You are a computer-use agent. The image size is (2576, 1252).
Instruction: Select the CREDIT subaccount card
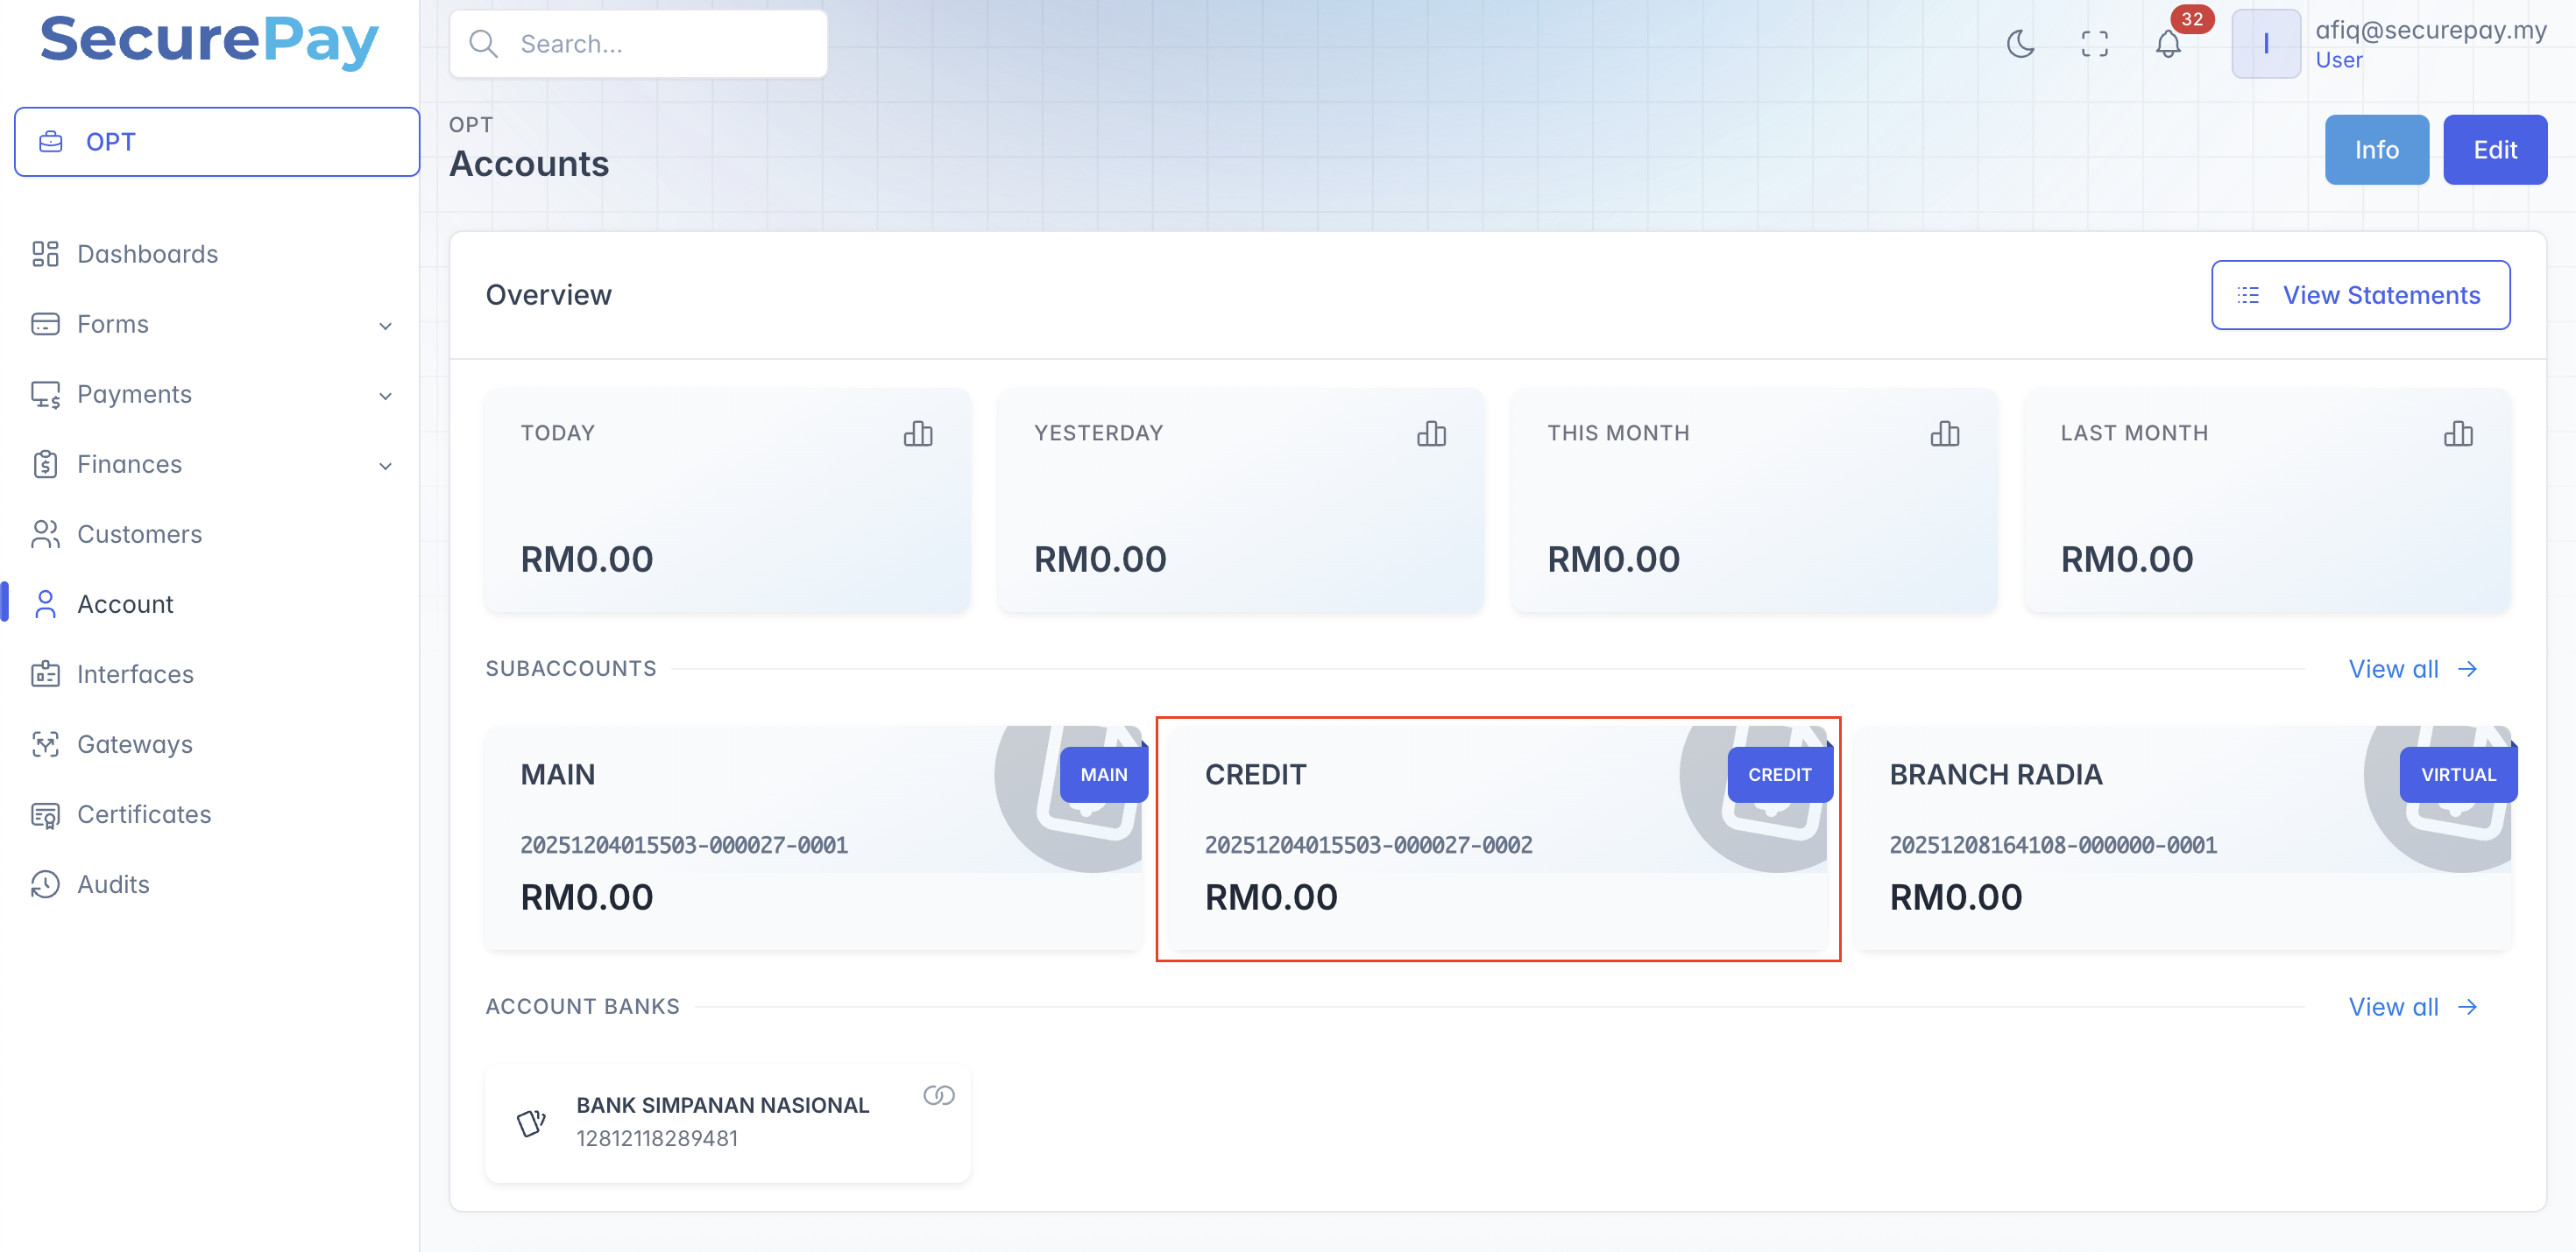[x=1496, y=837]
